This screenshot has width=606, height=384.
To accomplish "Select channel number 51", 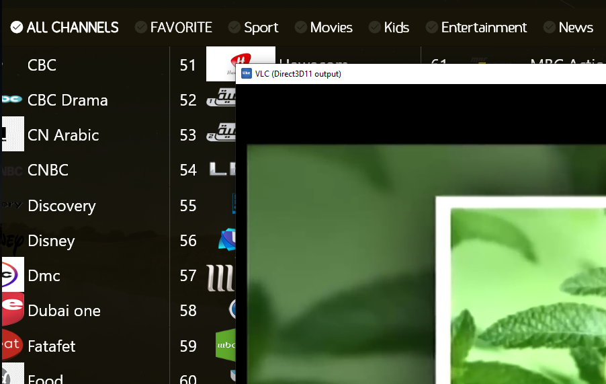I will 188,65.
